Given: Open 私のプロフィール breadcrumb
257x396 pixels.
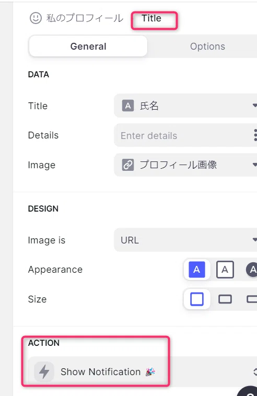Looking at the screenshot, I should pyautogui.click(x=85, y=18).
